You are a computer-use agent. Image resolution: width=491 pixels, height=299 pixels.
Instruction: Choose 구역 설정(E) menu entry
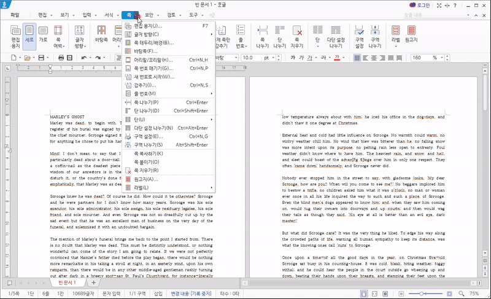pyautogui.click(x=168, y=136)
